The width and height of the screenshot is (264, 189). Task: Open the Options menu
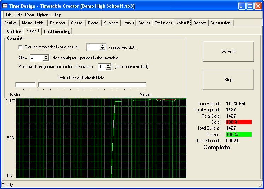43,15
